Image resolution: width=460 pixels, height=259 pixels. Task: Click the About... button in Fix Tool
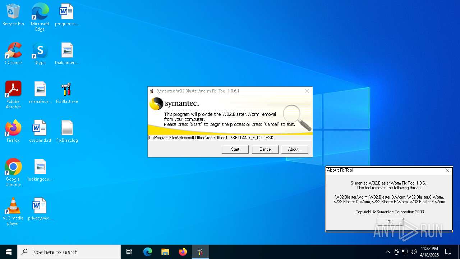pyautogui.click(x=295, y=149)
